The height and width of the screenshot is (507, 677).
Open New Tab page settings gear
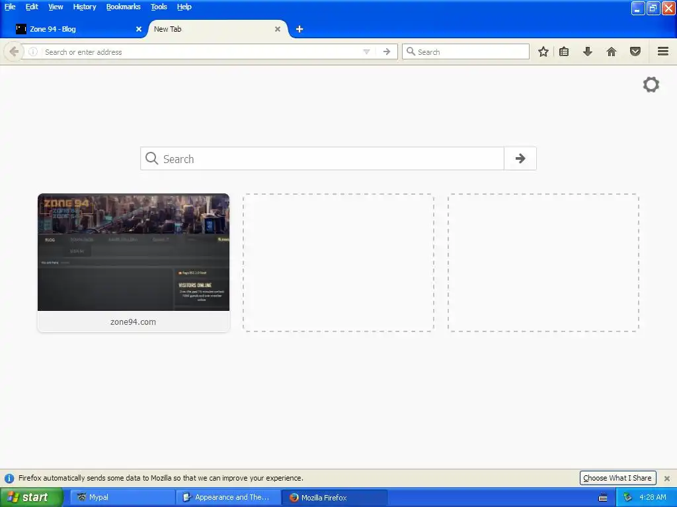click(651, 84)
